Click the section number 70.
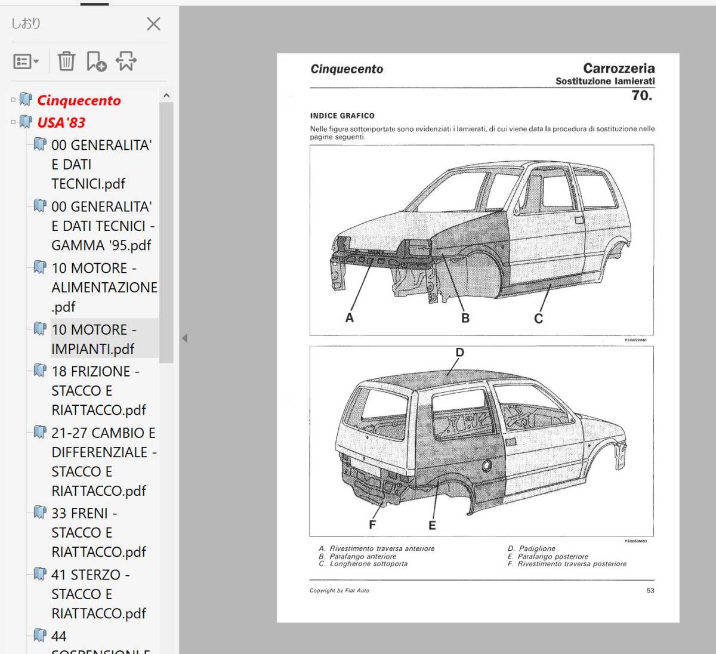This screenshot has height=654, width=716. coord(642,95)
